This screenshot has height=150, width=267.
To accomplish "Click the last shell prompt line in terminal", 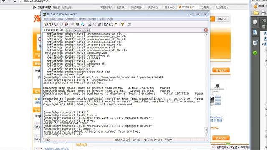I will tap(63, 134).
